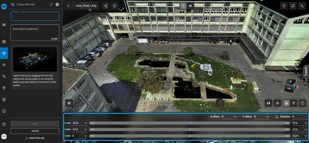This screenshot has width=309, height=143.
Task: Click the app logo in the sidebar
Action: pyautogui.click(x=4, y=7)
